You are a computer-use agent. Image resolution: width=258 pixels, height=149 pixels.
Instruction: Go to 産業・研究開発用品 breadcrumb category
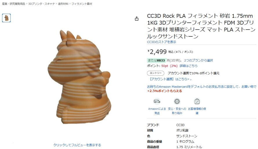click(14, 3)
